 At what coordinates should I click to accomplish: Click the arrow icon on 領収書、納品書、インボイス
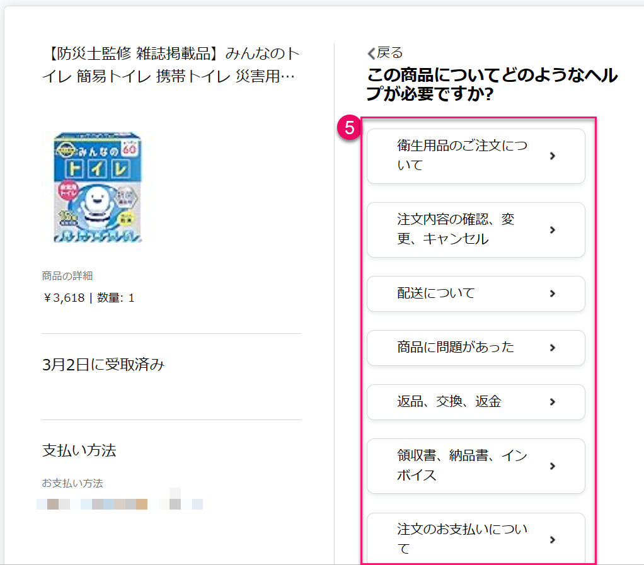(x=553, y=466)
